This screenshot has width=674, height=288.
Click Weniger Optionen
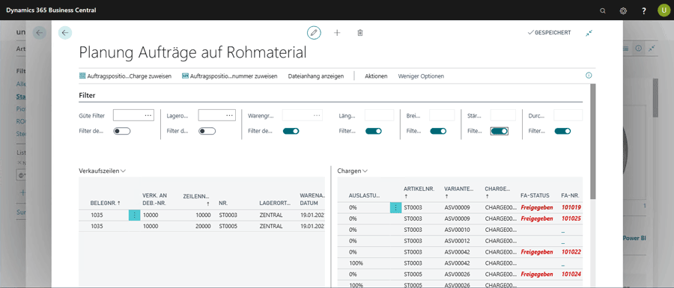point(421,76)
